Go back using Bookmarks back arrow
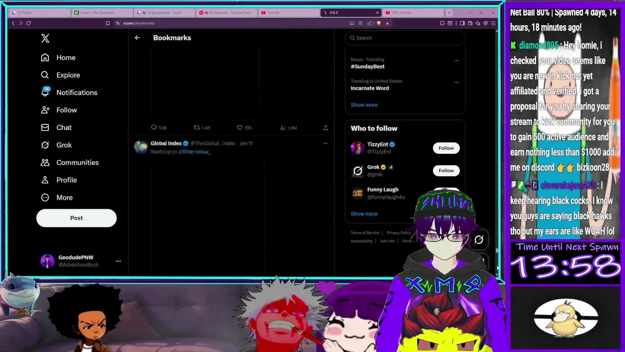 [x=137, y=38]
